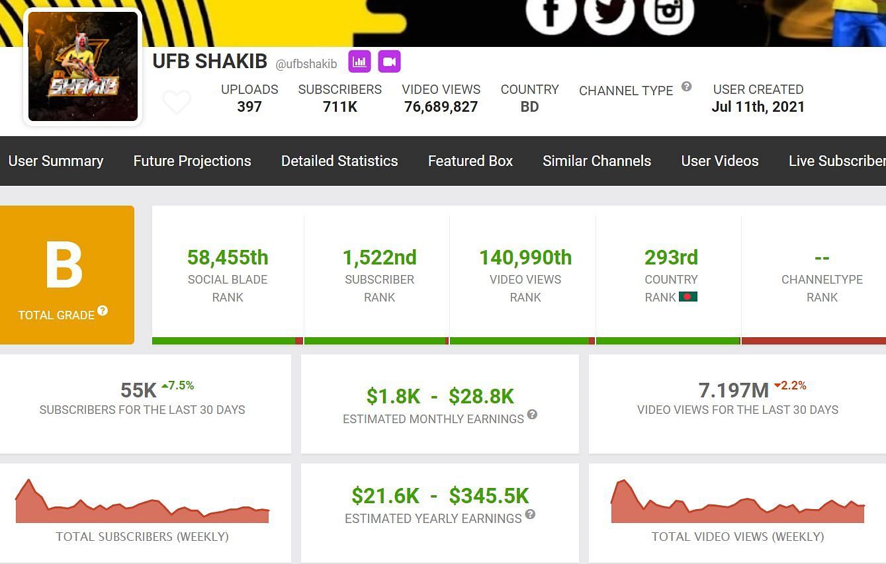Click the uploads count 397
886x564 pixels.
[249, 106]
